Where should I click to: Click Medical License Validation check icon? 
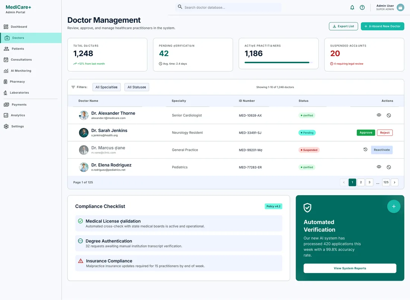click(81, 221)
